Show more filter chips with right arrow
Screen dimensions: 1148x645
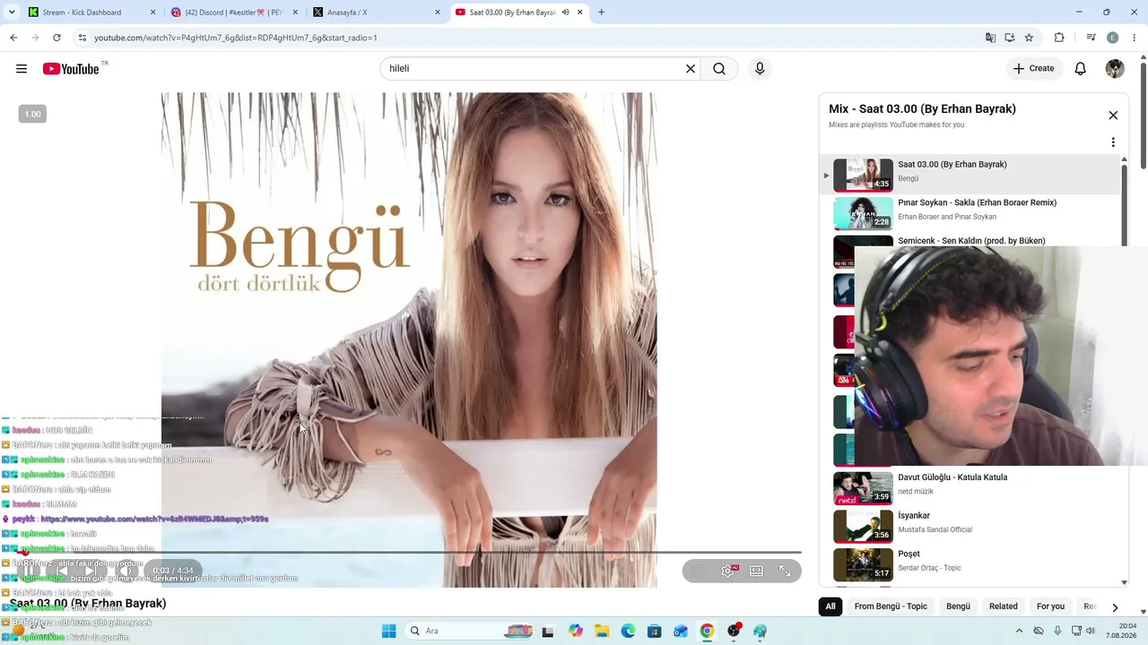[x=1115, y=607]
